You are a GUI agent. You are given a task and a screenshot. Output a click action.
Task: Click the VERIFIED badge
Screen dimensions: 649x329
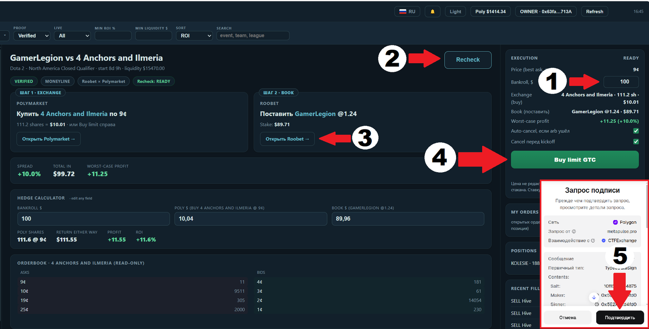click(24, 81)
